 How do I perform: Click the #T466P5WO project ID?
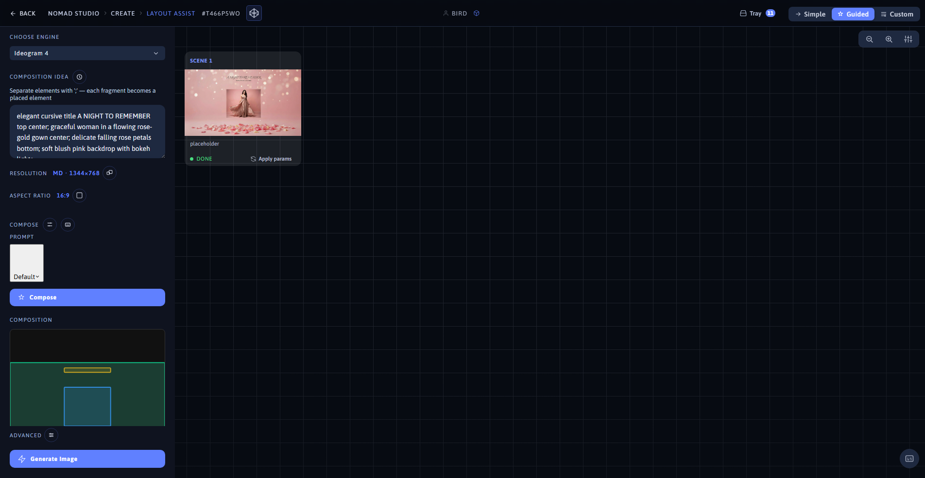pyautogui.click(x=221, y=14)
